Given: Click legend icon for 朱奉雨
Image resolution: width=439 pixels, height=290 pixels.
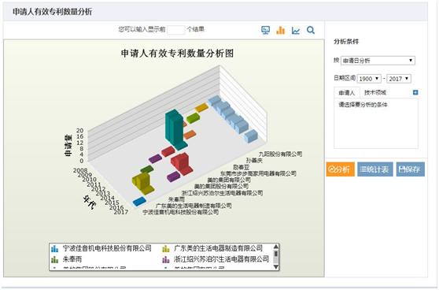Looking at the screenshot, I should click(54, 259).
